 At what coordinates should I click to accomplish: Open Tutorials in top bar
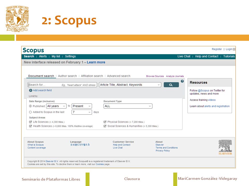tap(229, 56)
